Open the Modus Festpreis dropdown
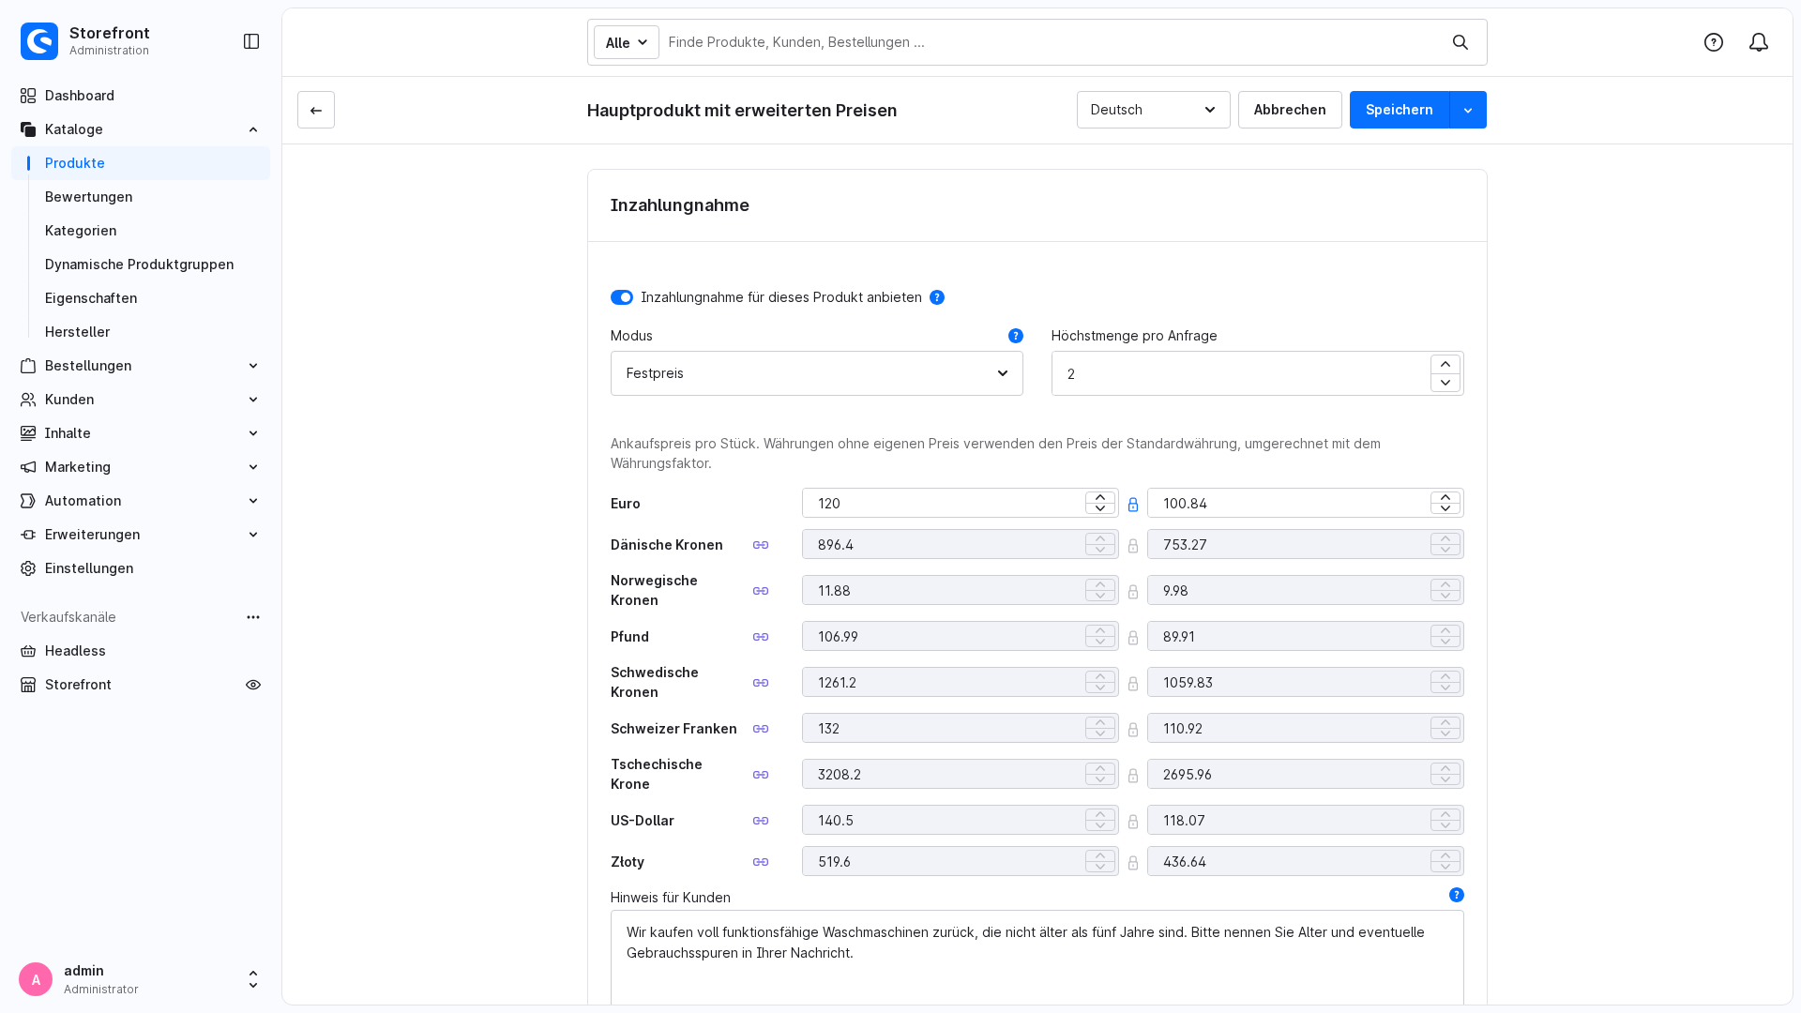The width and height of the screenshot is (1801, 1013). [x=816, y=373]
